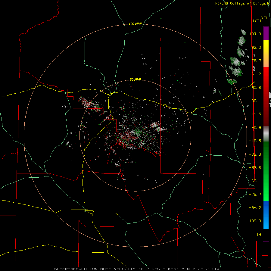The width and height of the screenshot is (271, 271).
Task: Click the 8 MAY 25 20:14 timestamp
Action: (x=201, y=269)
